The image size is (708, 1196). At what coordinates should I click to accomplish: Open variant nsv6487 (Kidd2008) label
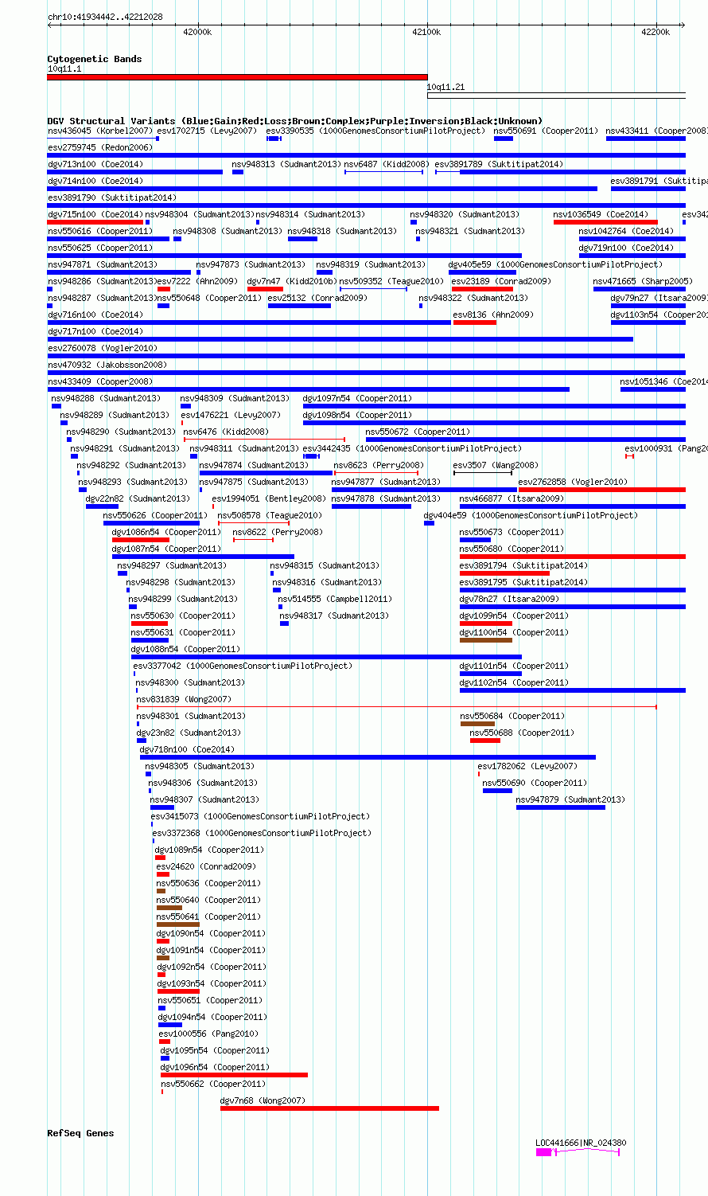click(x=387, y=164)
